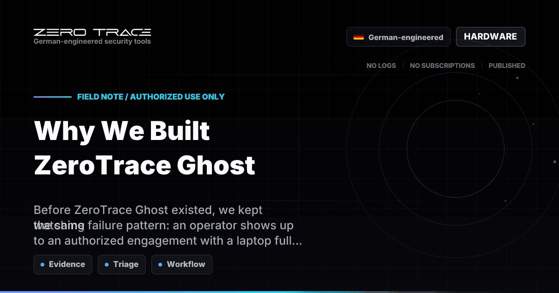Click the progress bar at page bottom
The image size is (559, 293).
pos(279,291)
